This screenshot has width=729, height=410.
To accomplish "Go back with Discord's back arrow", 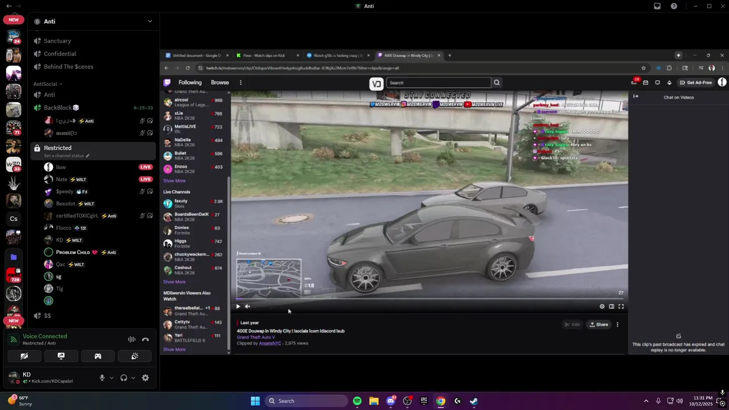I will tap(8, 6).
